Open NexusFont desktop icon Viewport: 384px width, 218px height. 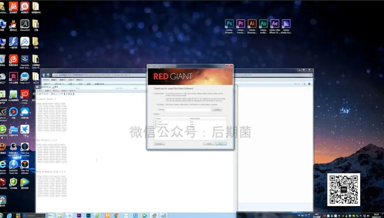tap(25, 25)
